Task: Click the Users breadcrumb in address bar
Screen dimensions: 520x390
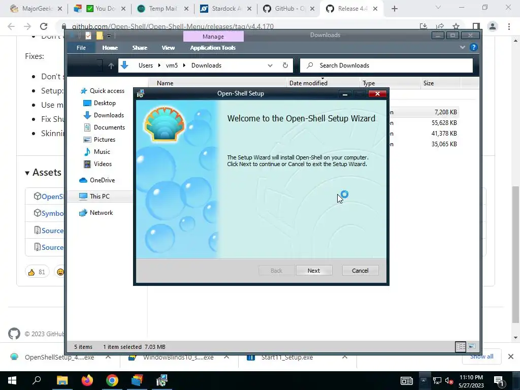Action: point(146,66)
